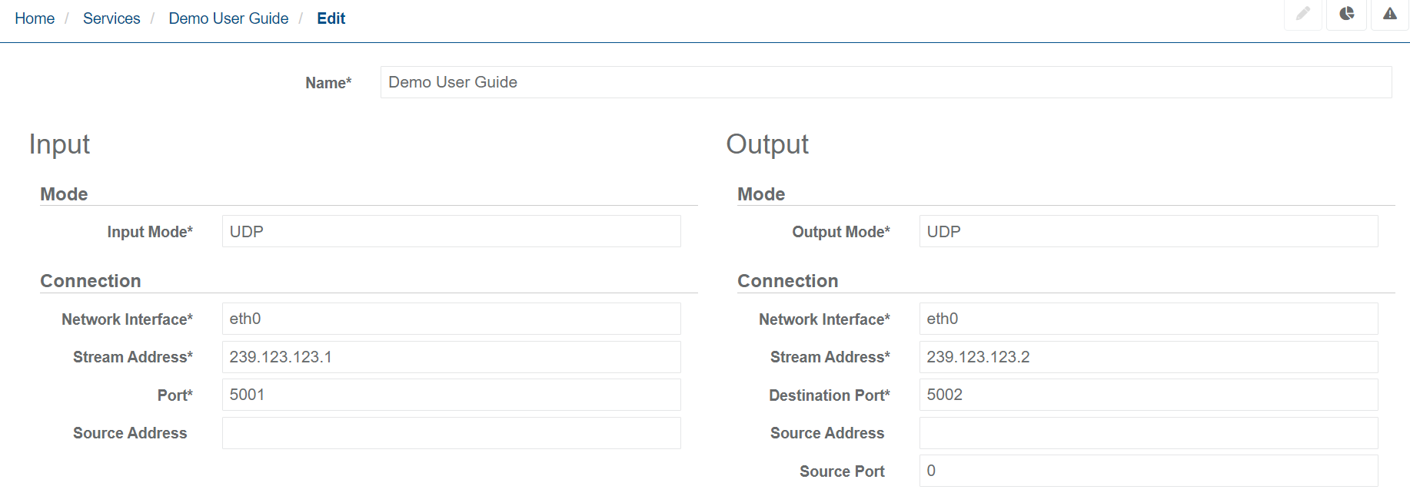Viewport: 1410px width, 496px height.
Task: Click the Name field
Action: (885, 82)
